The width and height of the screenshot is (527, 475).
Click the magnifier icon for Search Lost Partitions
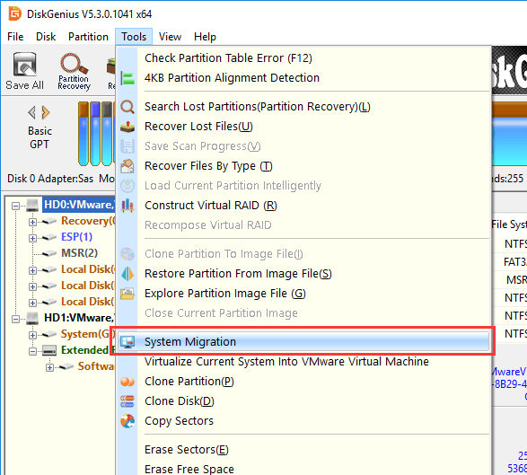click(127, 107)
